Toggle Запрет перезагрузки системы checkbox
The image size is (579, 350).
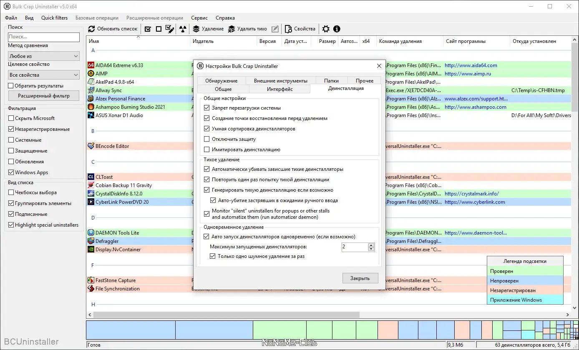coord(207,108)
